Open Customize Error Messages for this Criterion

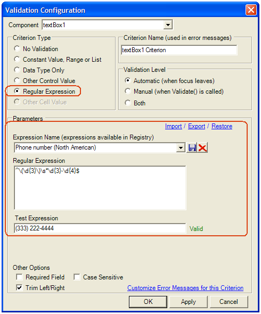pyautogui.click(x=185, y=288)
